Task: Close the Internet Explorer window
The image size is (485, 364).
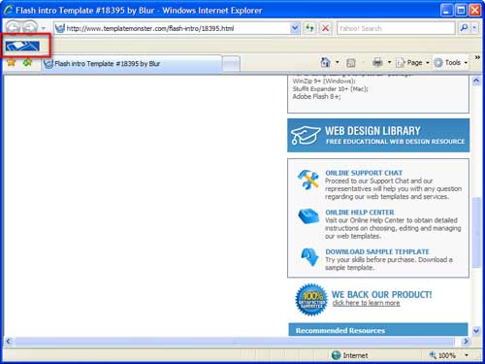Action: pyautogui.click(x=475, y=11)
